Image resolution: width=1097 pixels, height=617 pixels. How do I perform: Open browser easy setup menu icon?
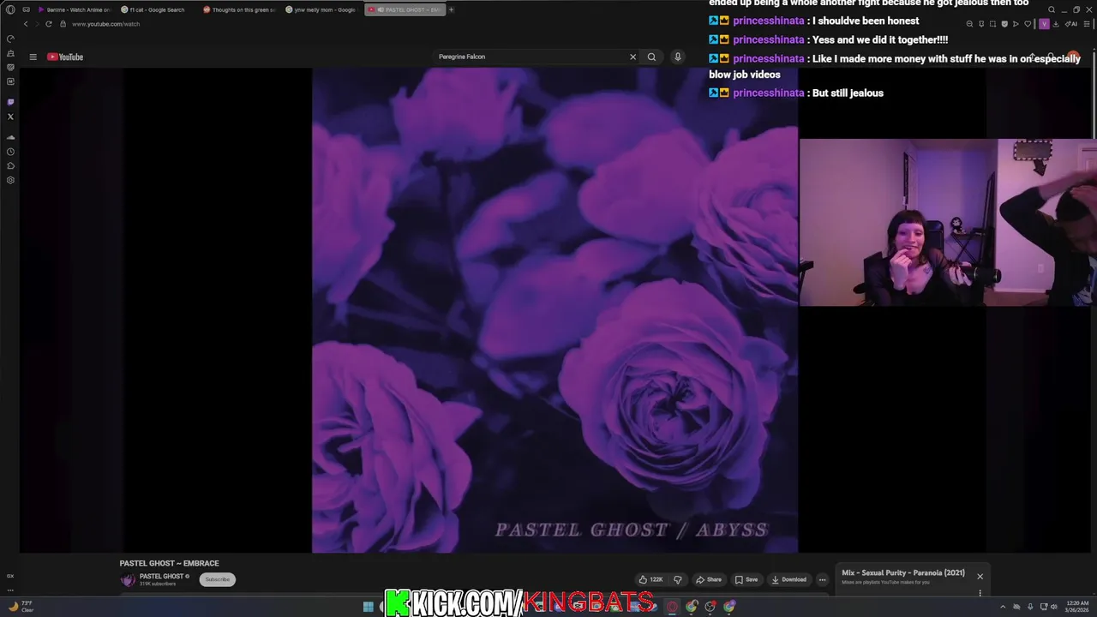tap(1087, 24)
